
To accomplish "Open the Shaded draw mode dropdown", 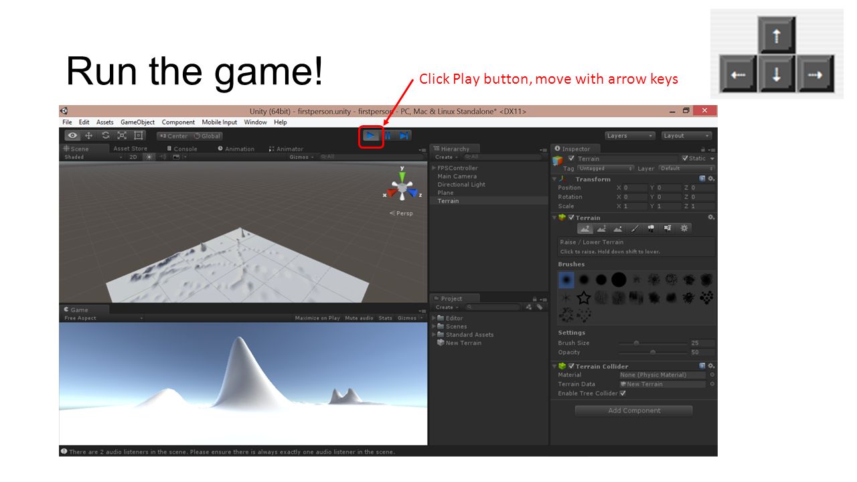I will tap(93, 157).
